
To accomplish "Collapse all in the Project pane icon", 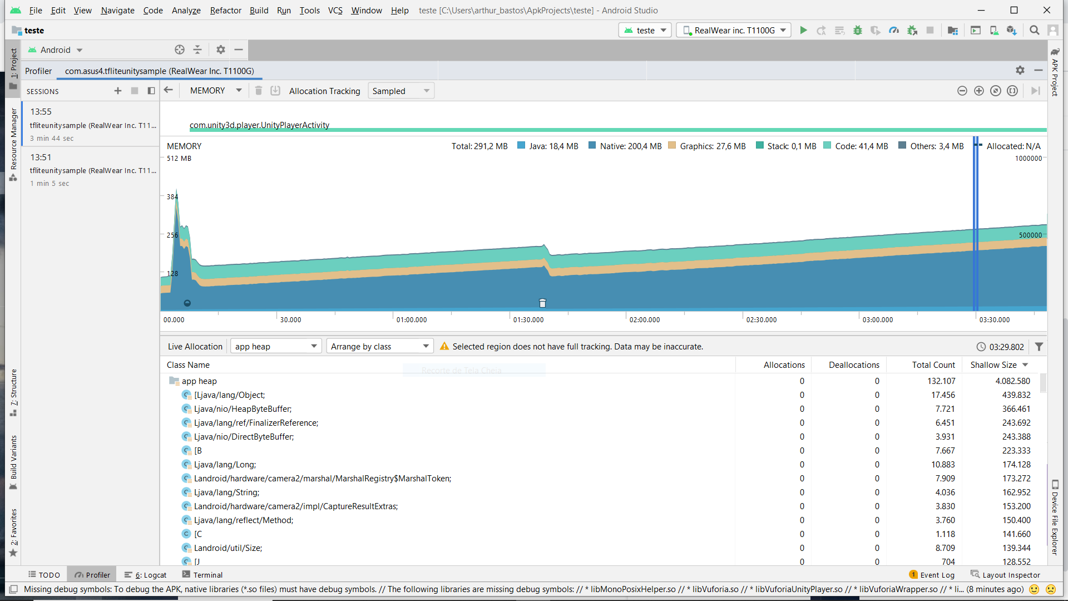I will tap(197, 50).
